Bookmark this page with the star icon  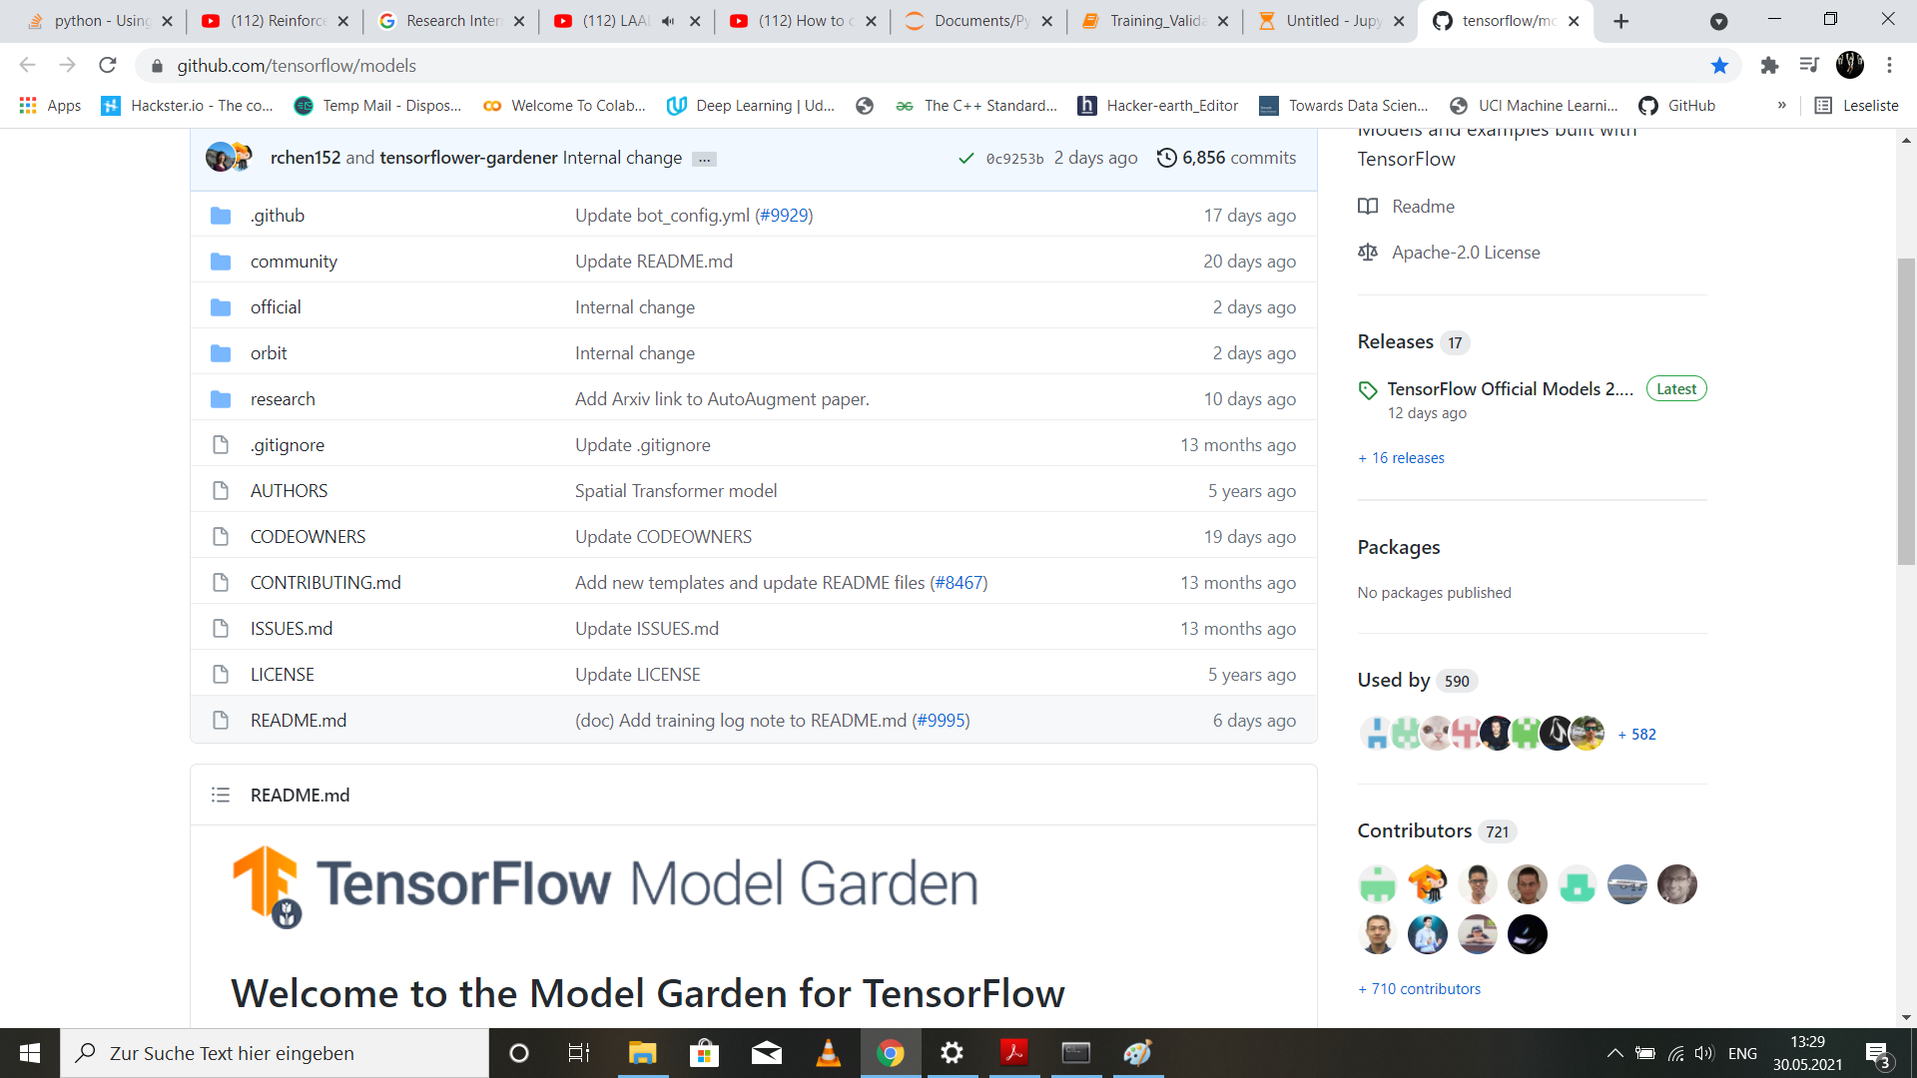pos(1719,65)
